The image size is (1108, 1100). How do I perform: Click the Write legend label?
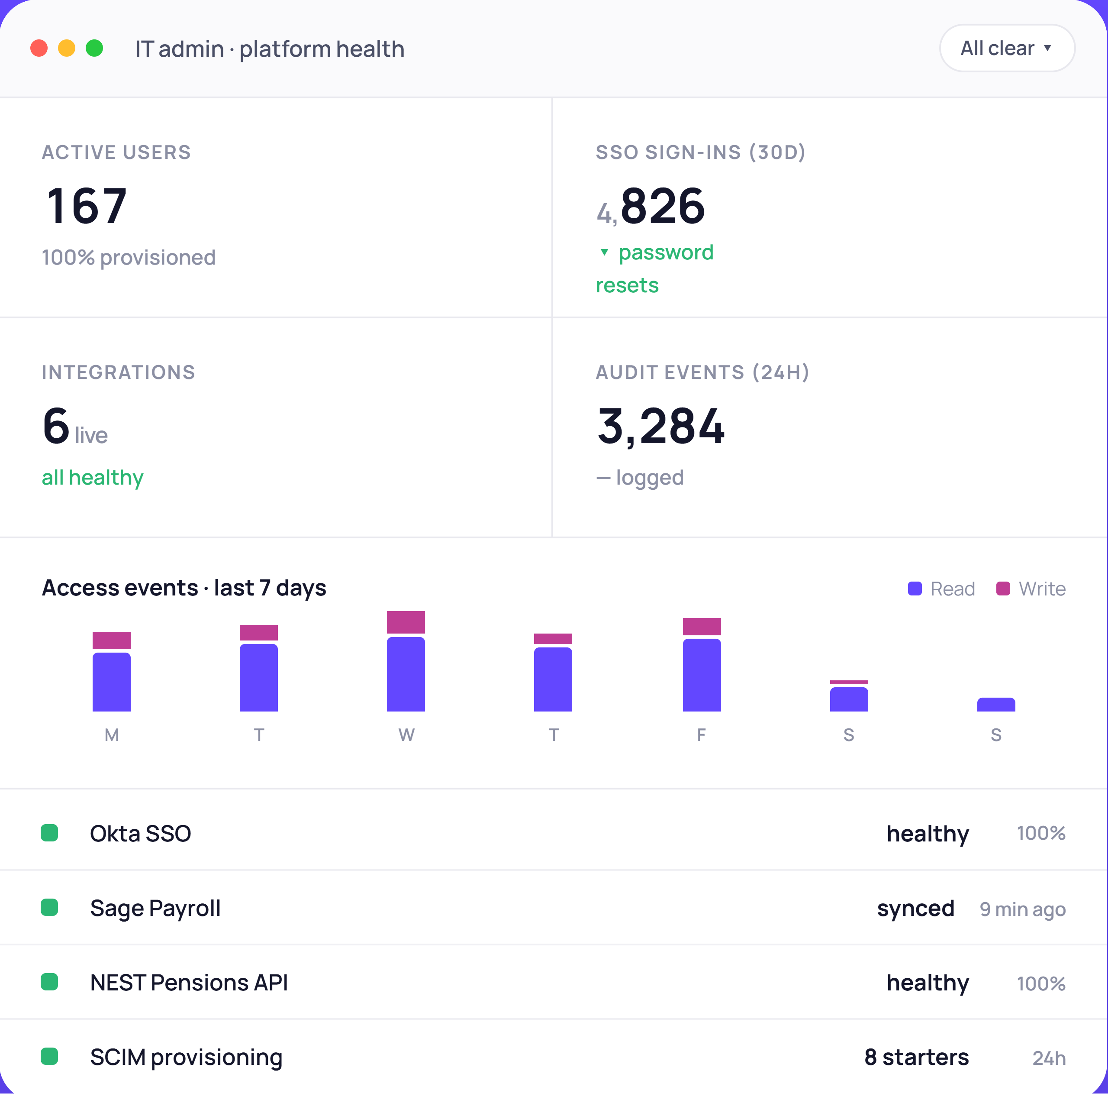coord(1042,589)
